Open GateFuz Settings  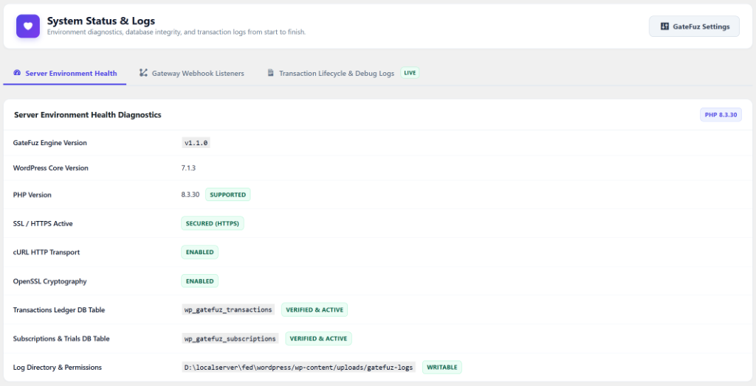click(x=694, y=27)
